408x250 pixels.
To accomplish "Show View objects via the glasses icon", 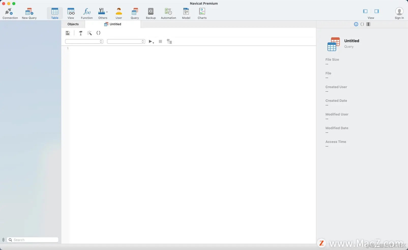I will pos(71,13).
